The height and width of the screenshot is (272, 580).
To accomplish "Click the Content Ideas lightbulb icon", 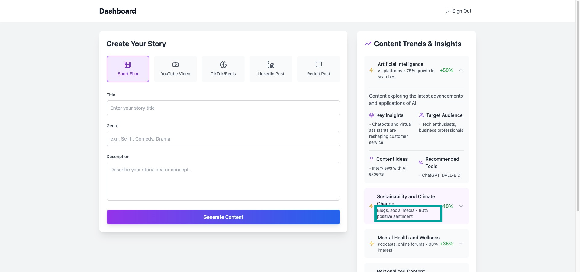I will click(x=372, y=159).
